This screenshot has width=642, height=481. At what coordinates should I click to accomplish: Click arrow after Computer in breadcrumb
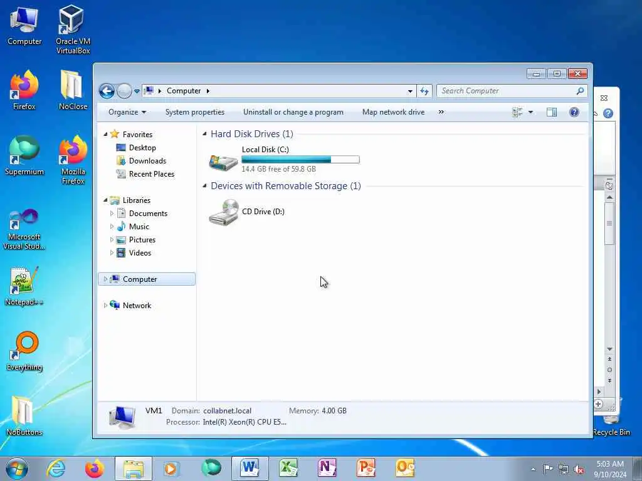point(208,91)
